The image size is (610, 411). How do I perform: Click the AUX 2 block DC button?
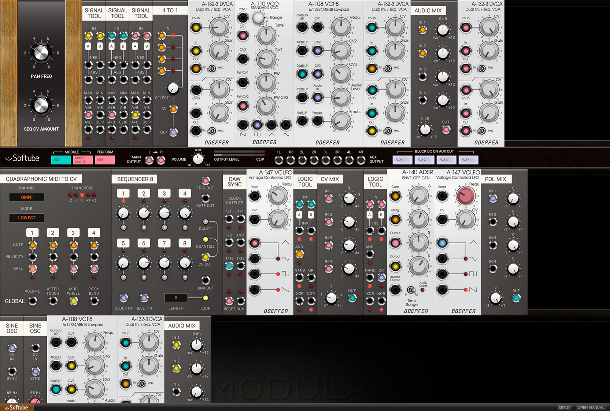424,160
